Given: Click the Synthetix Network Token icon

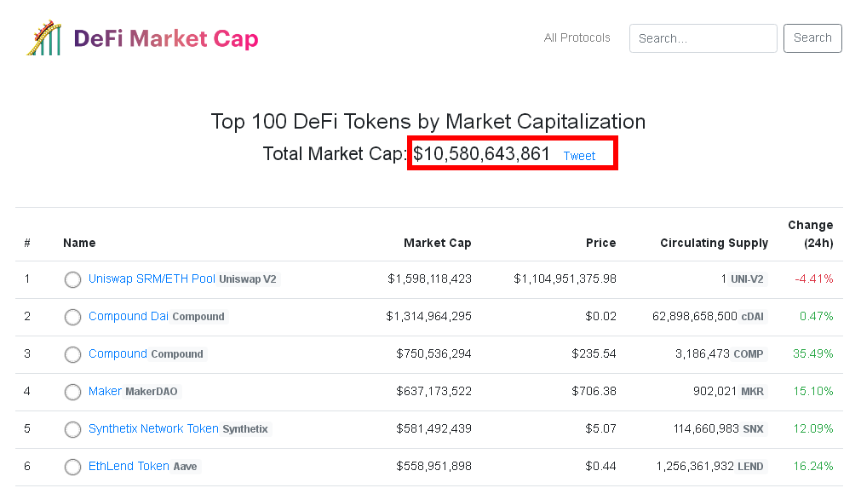Looking at the screenshot, I should (x=72, y=429).
